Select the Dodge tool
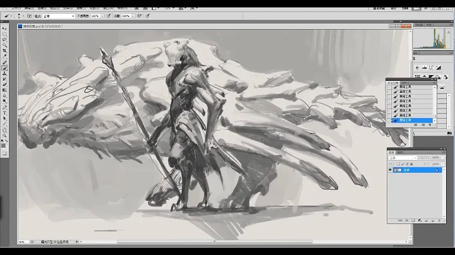The height and width of the screenshot is (255, 455). tap(5, 100)
